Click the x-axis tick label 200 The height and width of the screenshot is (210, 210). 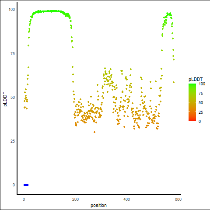tap(75, 199)
